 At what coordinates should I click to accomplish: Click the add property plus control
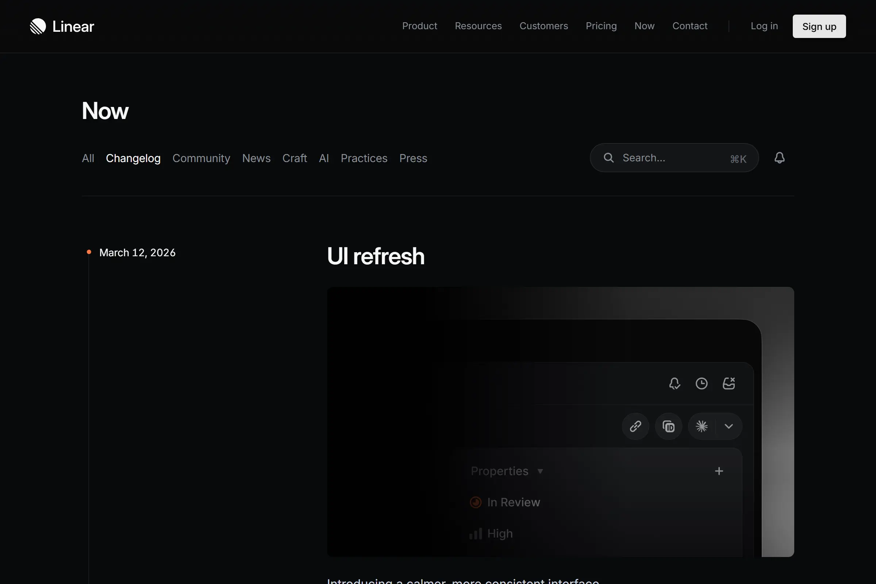(x=719, y=471)
